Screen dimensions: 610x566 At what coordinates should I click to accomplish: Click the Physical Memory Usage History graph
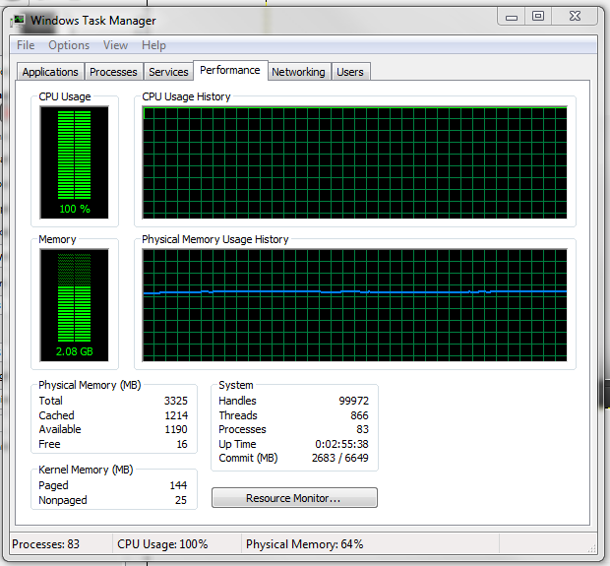tap(354, 305)
